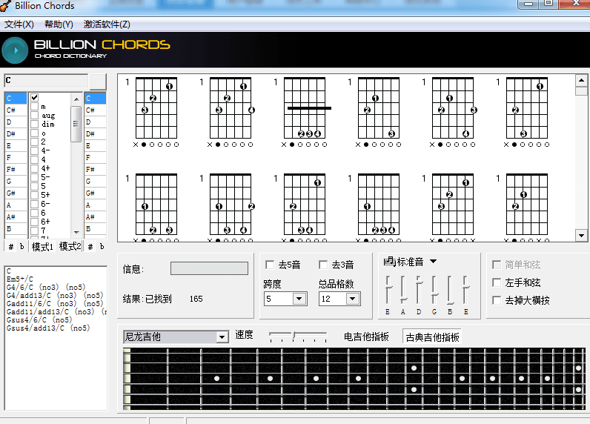
Task: Check the 6 chord type box
Action: pyautogui.click(x=35, y=213)
